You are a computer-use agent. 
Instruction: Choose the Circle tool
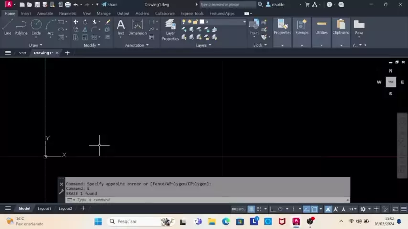point(36,27)
